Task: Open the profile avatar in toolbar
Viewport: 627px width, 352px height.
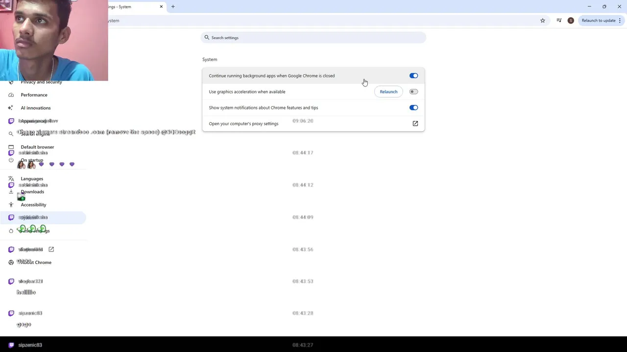Action: pos(571,21)
